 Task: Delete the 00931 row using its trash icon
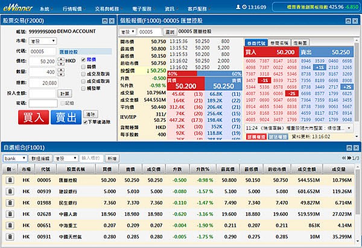click(x=10, y=237)
